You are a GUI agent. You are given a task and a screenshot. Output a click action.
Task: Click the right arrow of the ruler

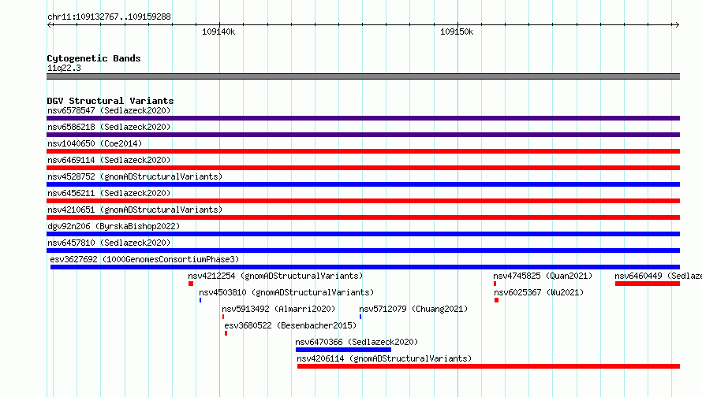(677, 24)
